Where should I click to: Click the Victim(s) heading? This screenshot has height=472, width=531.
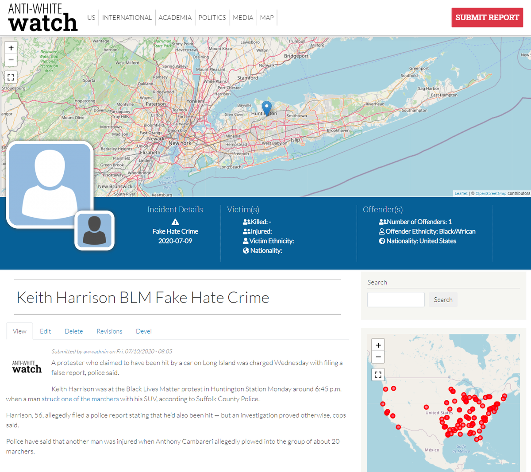pyautogui.click(x=243, y=210)
